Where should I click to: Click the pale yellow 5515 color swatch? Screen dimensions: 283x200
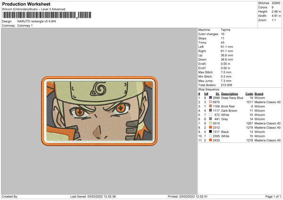pyautogui.click(x=210, y=123)
